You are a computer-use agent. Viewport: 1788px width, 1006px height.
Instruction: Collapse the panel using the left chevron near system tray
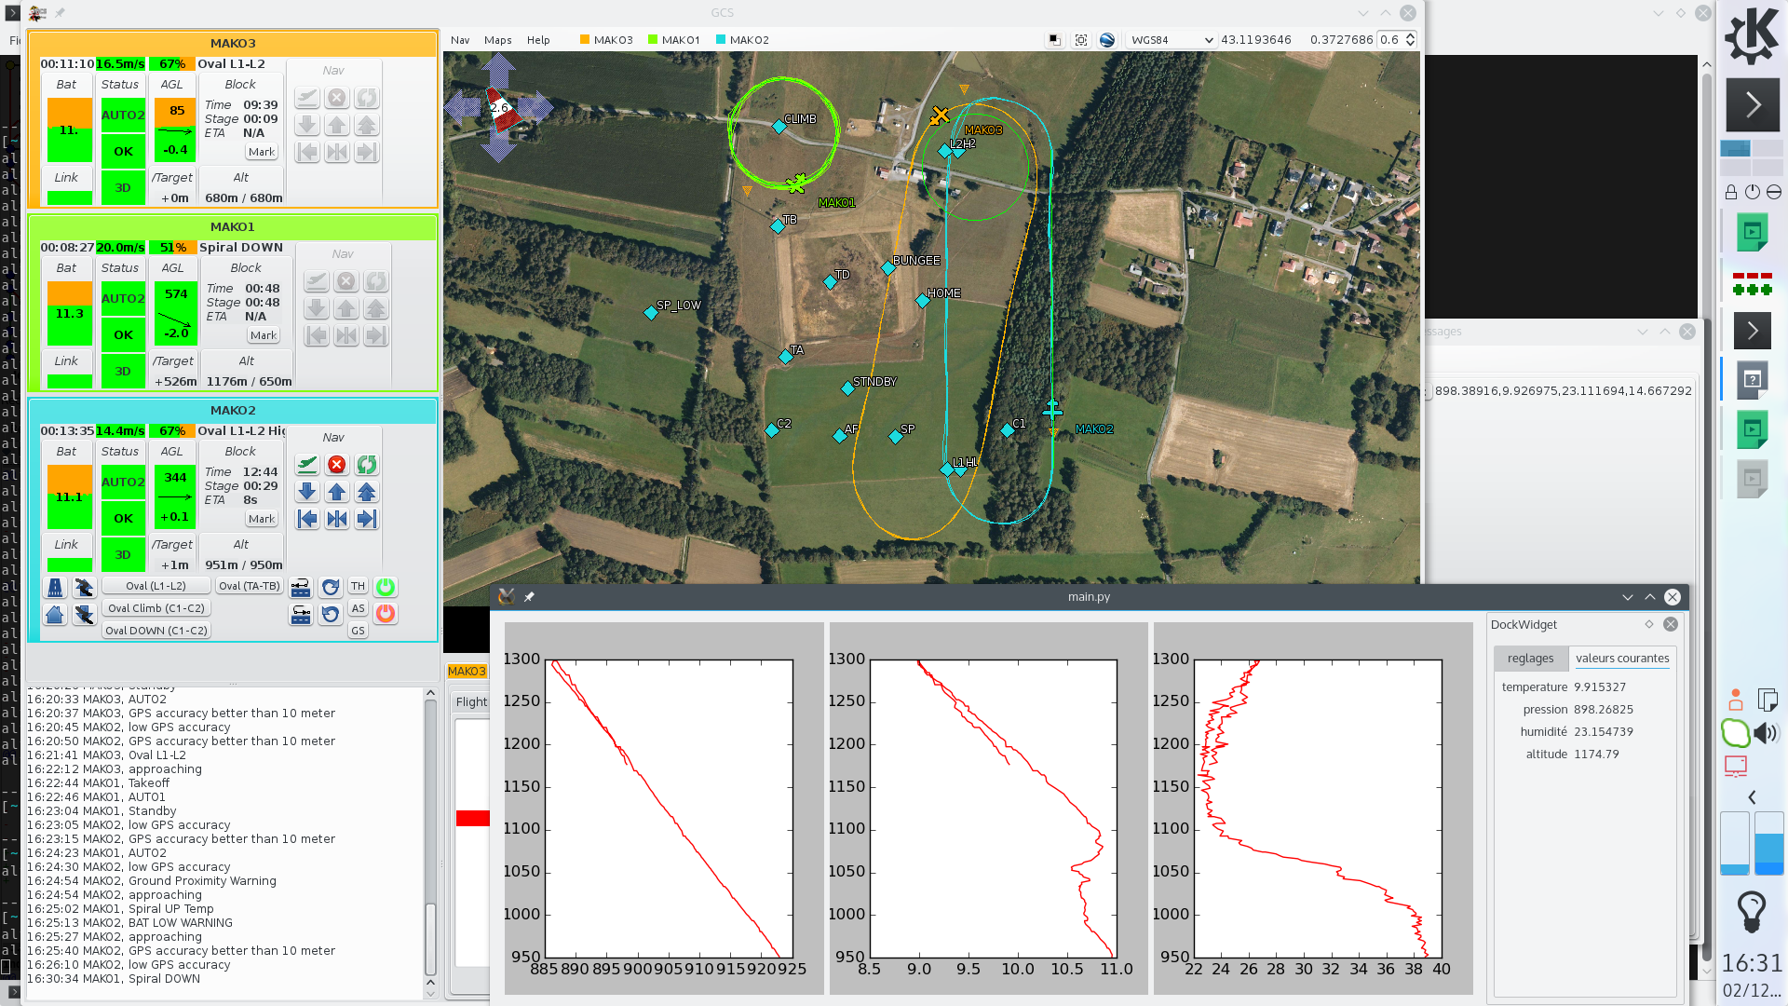coord(1752,796)
